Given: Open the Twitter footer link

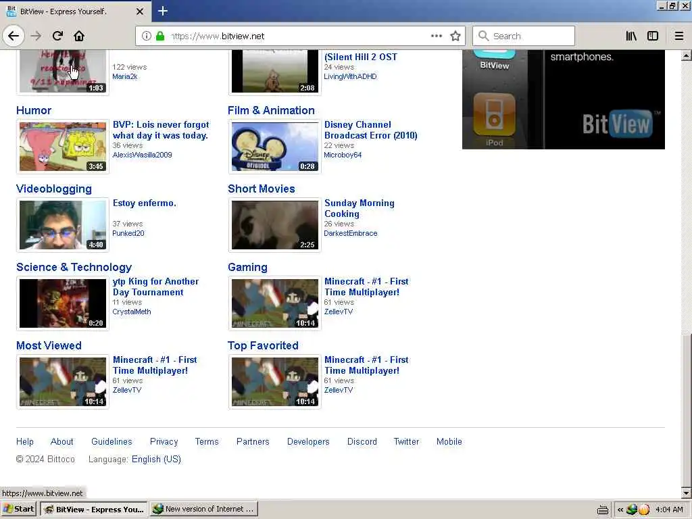Looking at the screenshot, I should (406, 442).
